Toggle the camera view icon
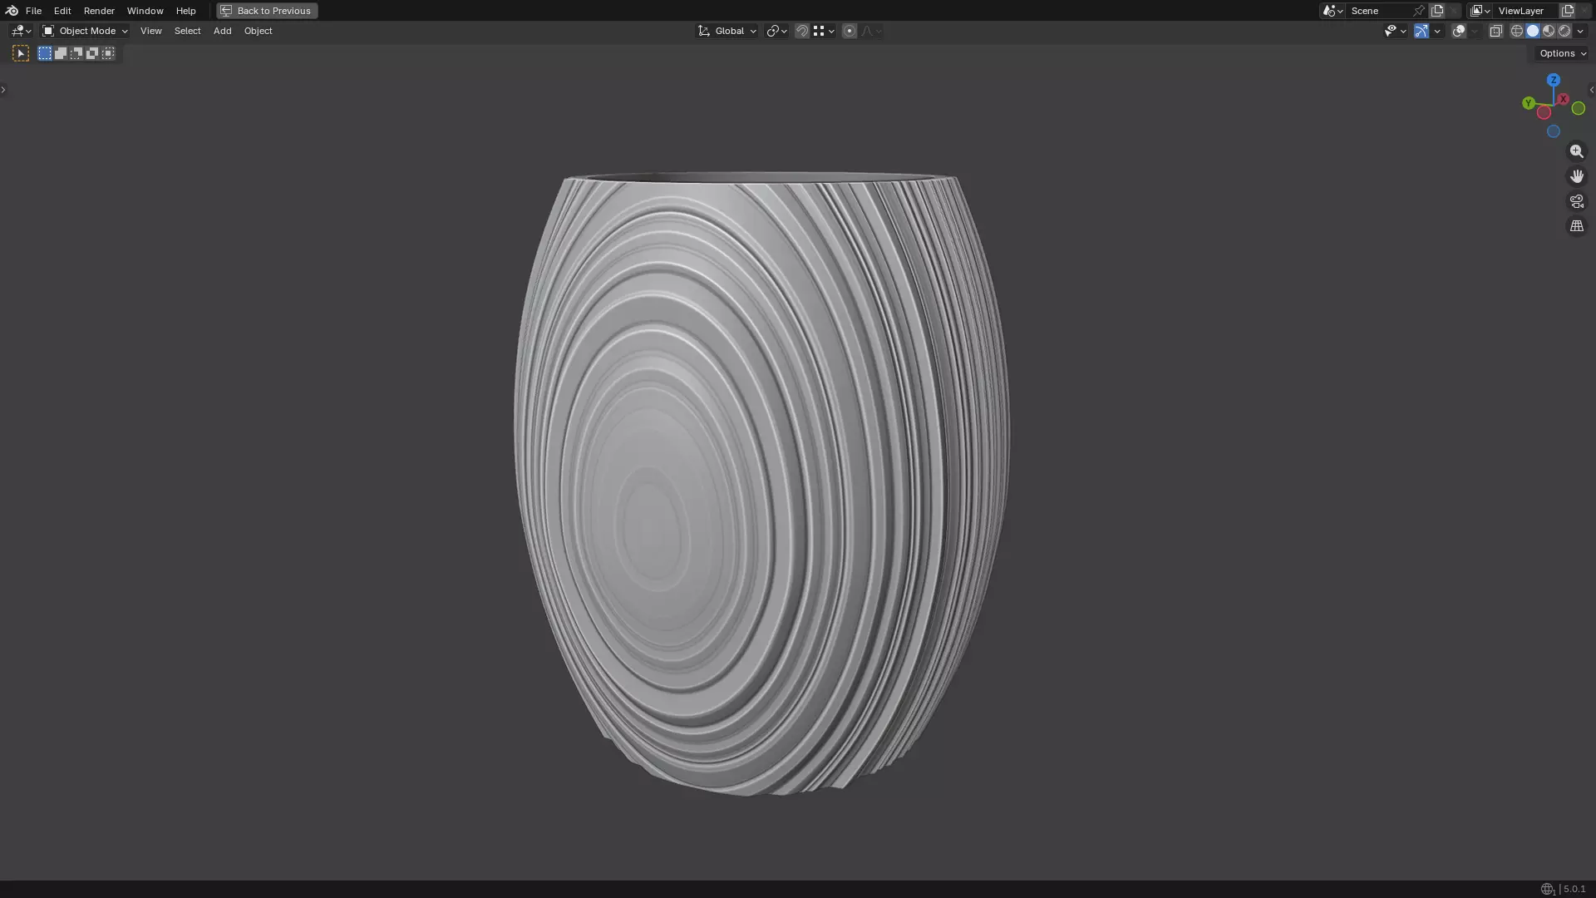The width and height of the screenshot is (1596, 898). pyautogui.click(x=1576, y=201)
